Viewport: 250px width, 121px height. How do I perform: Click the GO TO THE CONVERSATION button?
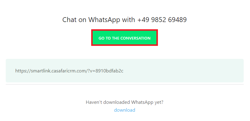pos(124,38)
